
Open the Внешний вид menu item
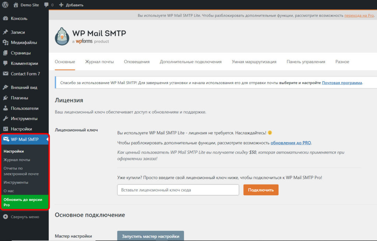coord(24,87)
